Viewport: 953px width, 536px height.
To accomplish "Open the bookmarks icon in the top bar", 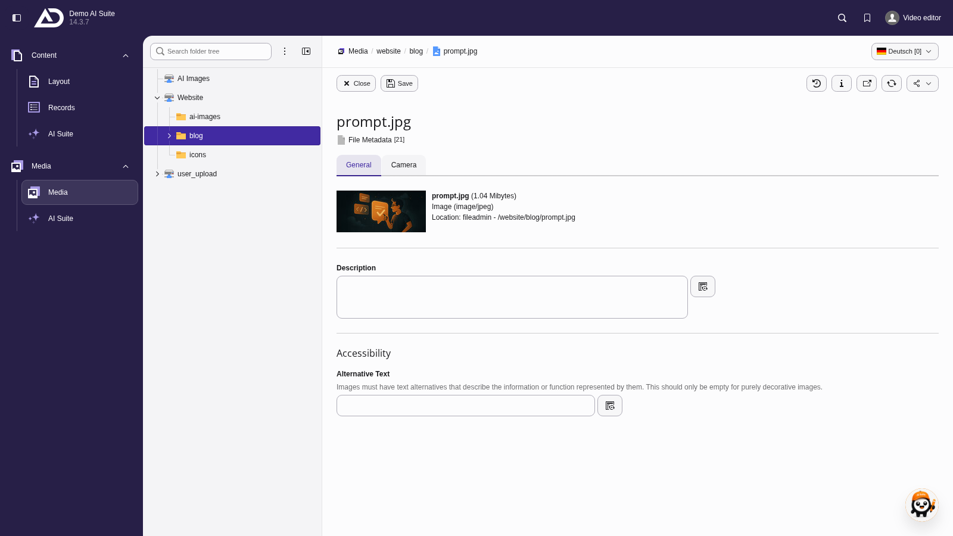I will point(867,18).
